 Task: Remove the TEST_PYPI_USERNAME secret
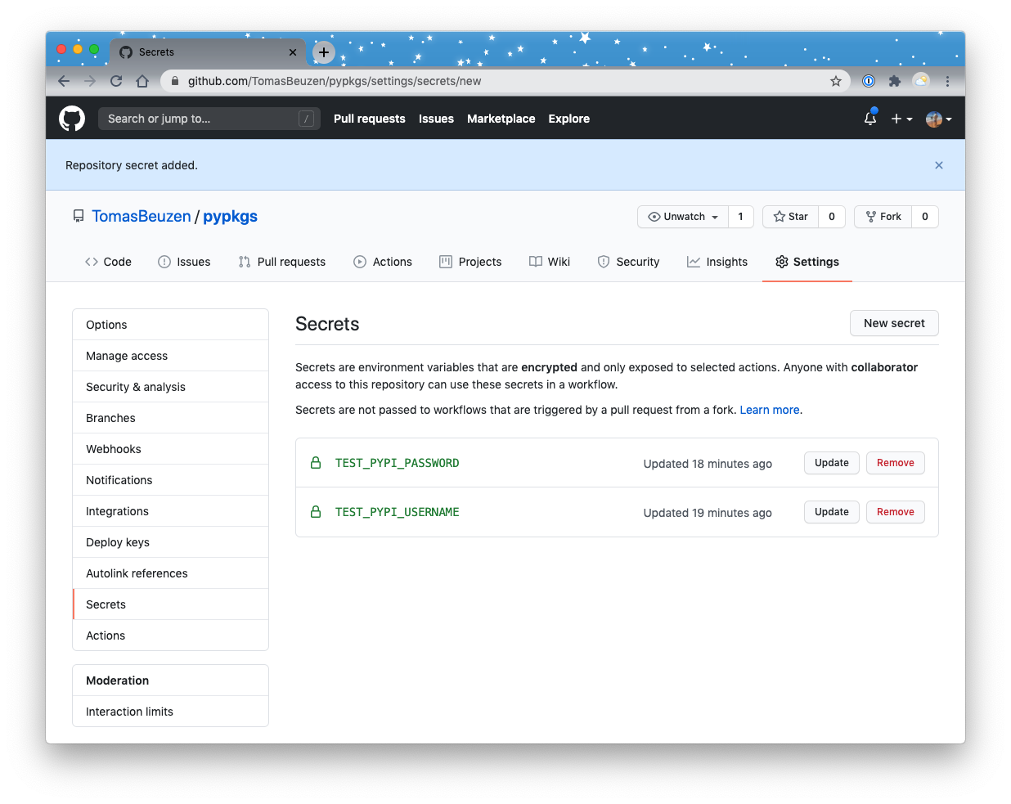pos(896,512)
